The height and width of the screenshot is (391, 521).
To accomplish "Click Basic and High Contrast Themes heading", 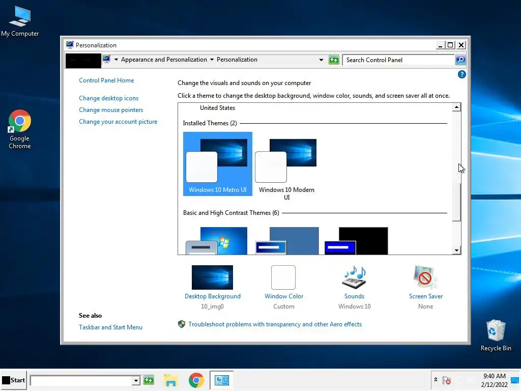I will [231, 213].
